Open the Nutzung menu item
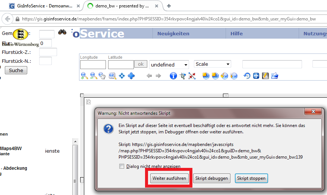This screenshot has width=327, height=195. (x=315, y=34)
